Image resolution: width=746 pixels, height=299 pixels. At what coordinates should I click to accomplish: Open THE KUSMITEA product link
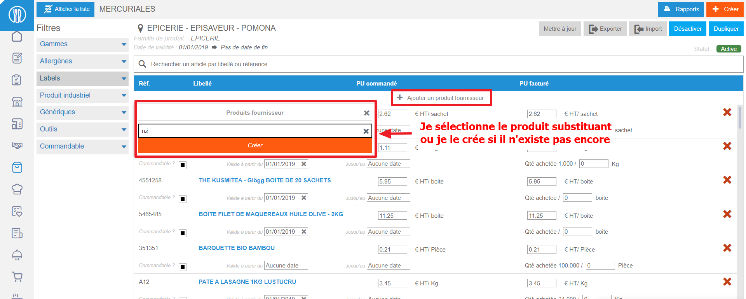click(x=265, y=180)
